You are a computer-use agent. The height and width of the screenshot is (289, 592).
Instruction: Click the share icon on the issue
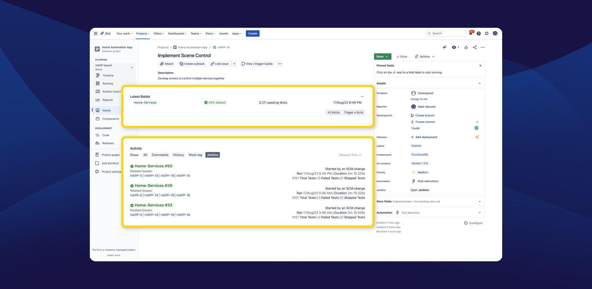tap(474, 47)
